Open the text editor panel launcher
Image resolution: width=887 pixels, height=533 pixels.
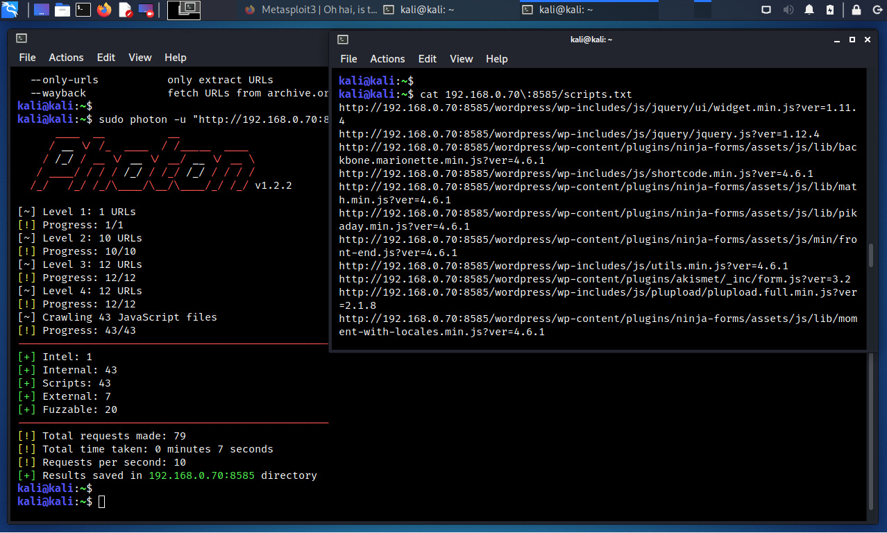click(x=125, y=10)
